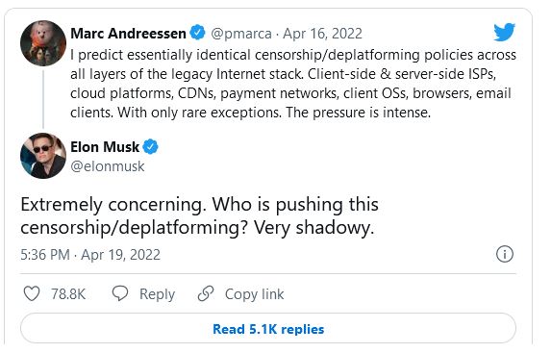Click the copy link chain icon

point(206,293)
